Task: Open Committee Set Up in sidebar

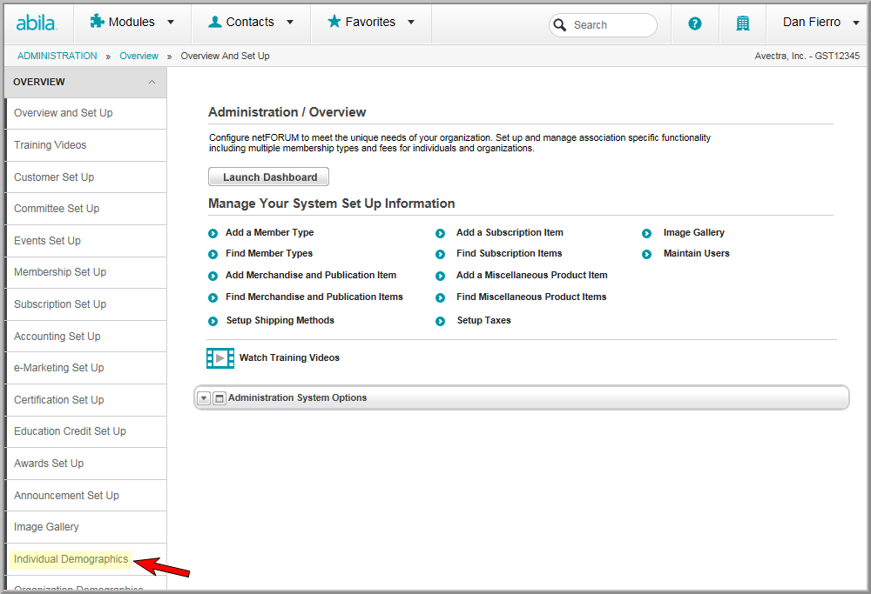Action: (x=86, y=209)
